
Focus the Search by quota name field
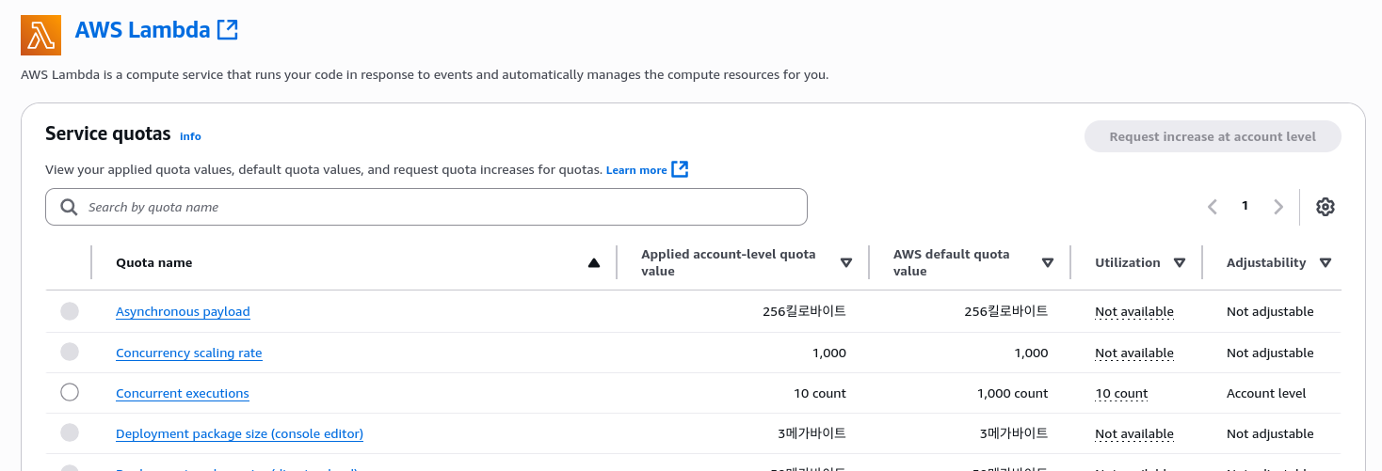tap(426, 207)
